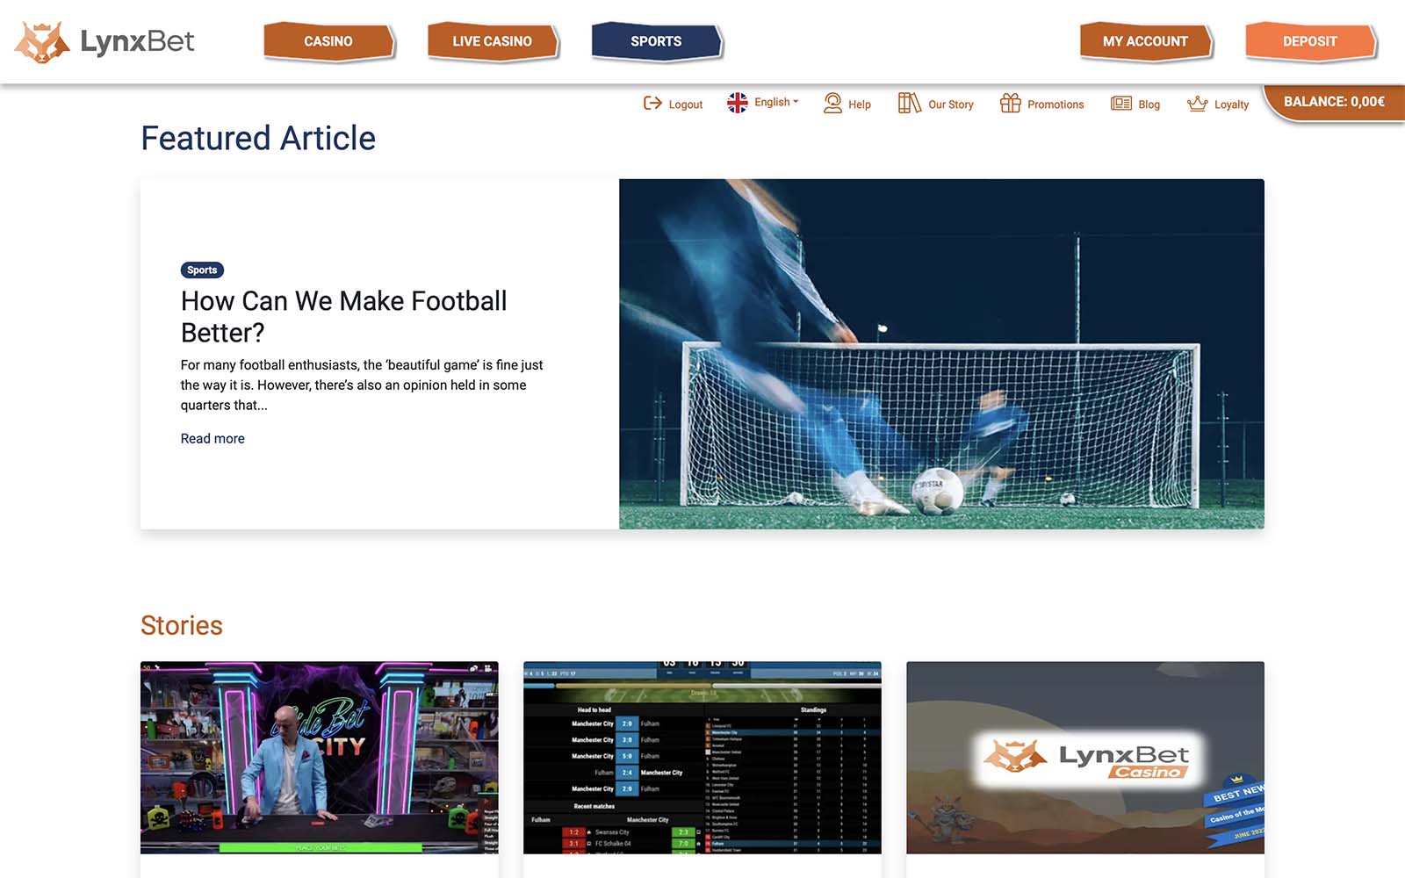Switch to the Sports section
Image resolution: width=1405 pixels, height=878 pixels.
[656, 41]
